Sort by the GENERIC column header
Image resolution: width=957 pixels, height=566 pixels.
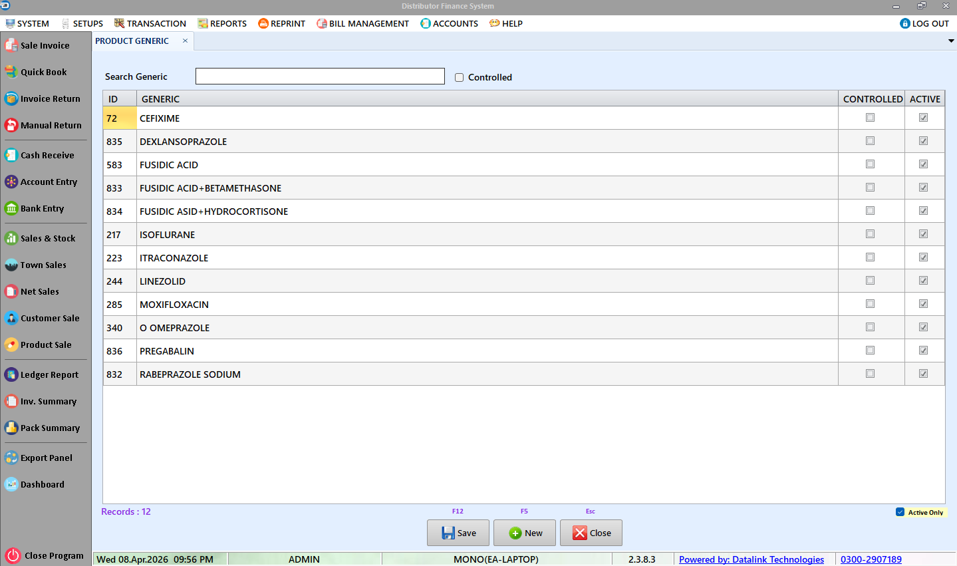(x=487, y=98)
